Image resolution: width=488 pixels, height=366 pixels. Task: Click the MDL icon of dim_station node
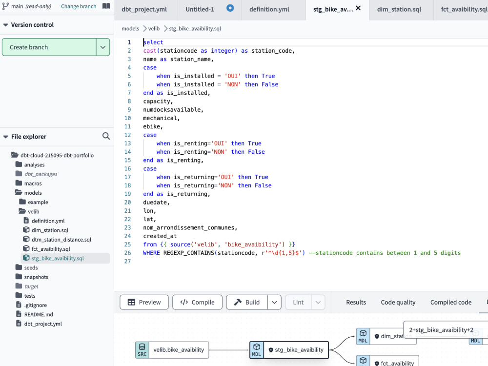(363, 336)
